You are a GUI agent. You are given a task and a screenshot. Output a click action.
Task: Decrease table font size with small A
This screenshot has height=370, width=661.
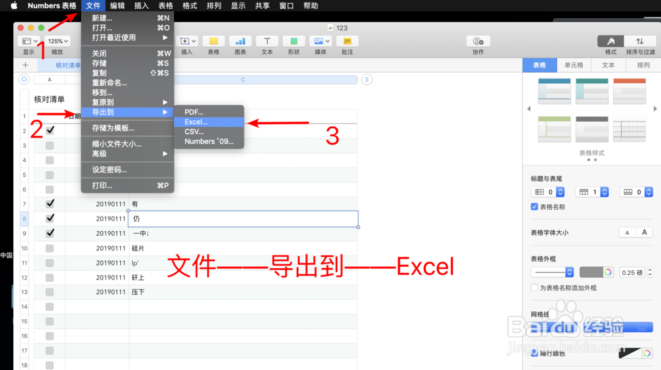click(627, 233)
